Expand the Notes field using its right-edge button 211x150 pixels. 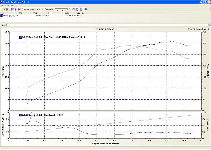tap(209, 25)
